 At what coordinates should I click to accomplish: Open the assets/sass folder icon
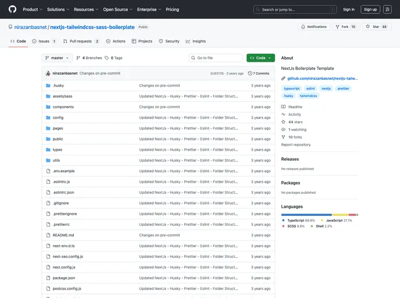tap(48, 96)
